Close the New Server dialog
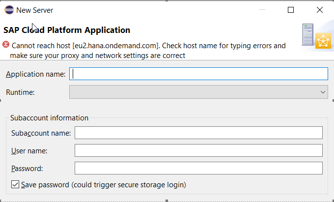The height and width of the screenshot is (202, 334). point(320,10)
